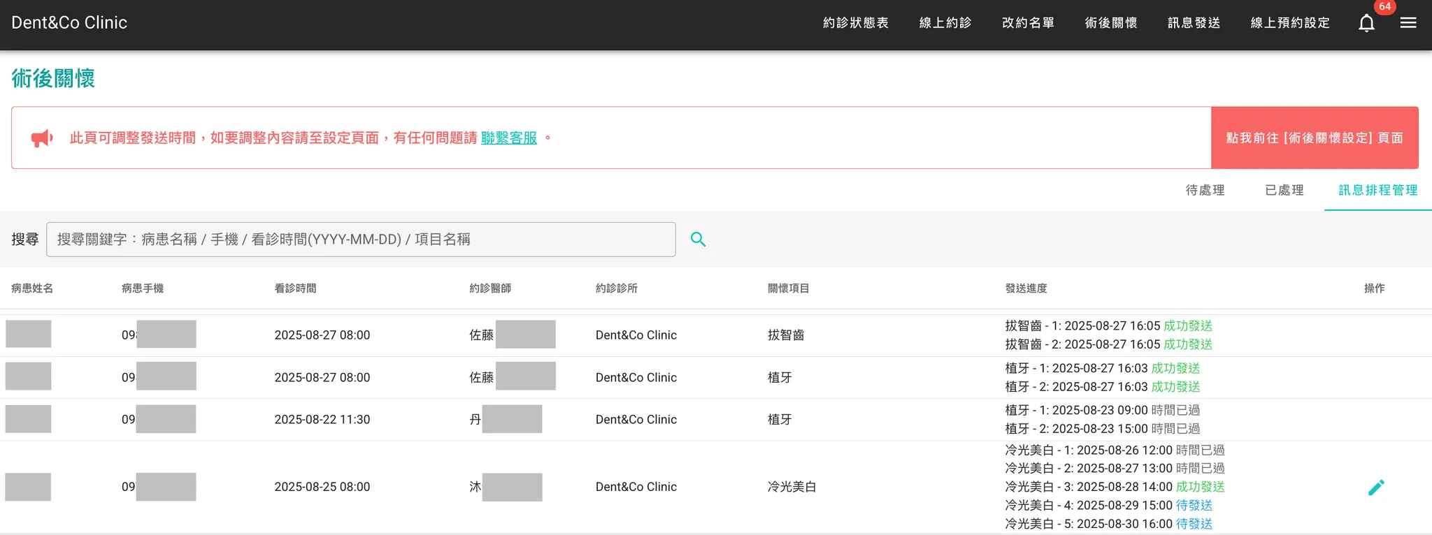Switch to the 待處理 tab
The width and height of the screenshot is (1432, 535).
pyautogui.click(x=1205, y=191)
